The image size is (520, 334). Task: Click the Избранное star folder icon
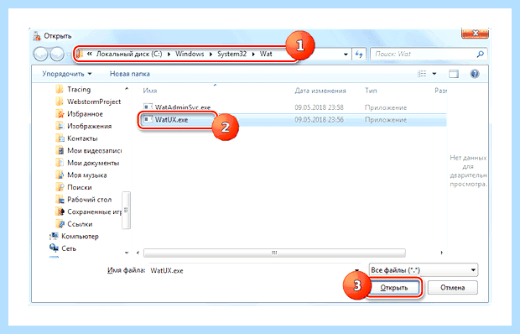tap(60, 114)
